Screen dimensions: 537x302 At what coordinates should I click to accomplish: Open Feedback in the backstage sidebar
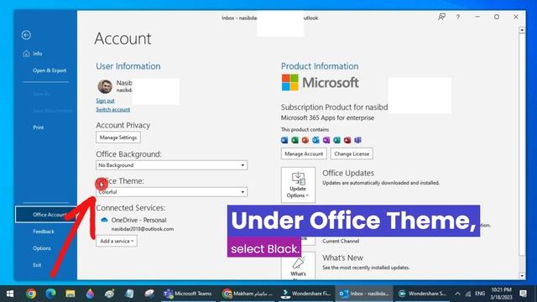44,232
